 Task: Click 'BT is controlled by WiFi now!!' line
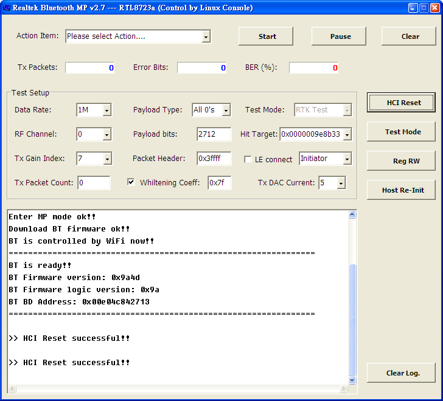[x=82, y=241]
